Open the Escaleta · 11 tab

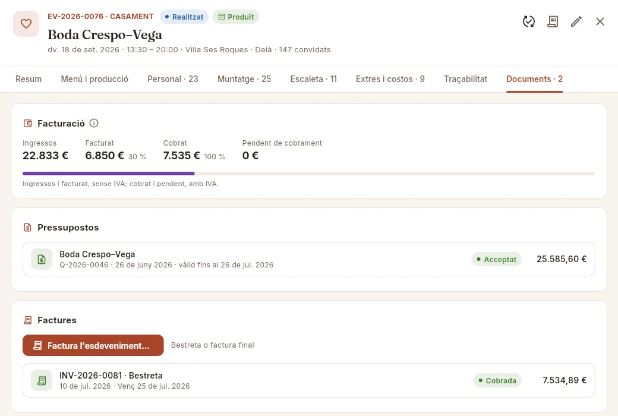(x=313, y=79)
